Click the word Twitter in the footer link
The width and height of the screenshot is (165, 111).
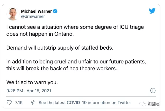pyautogui.click(x=124, y=103)
